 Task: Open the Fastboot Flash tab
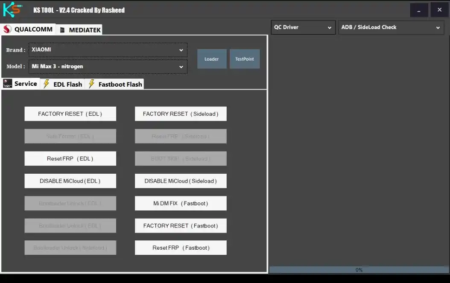tap(115, 84)
